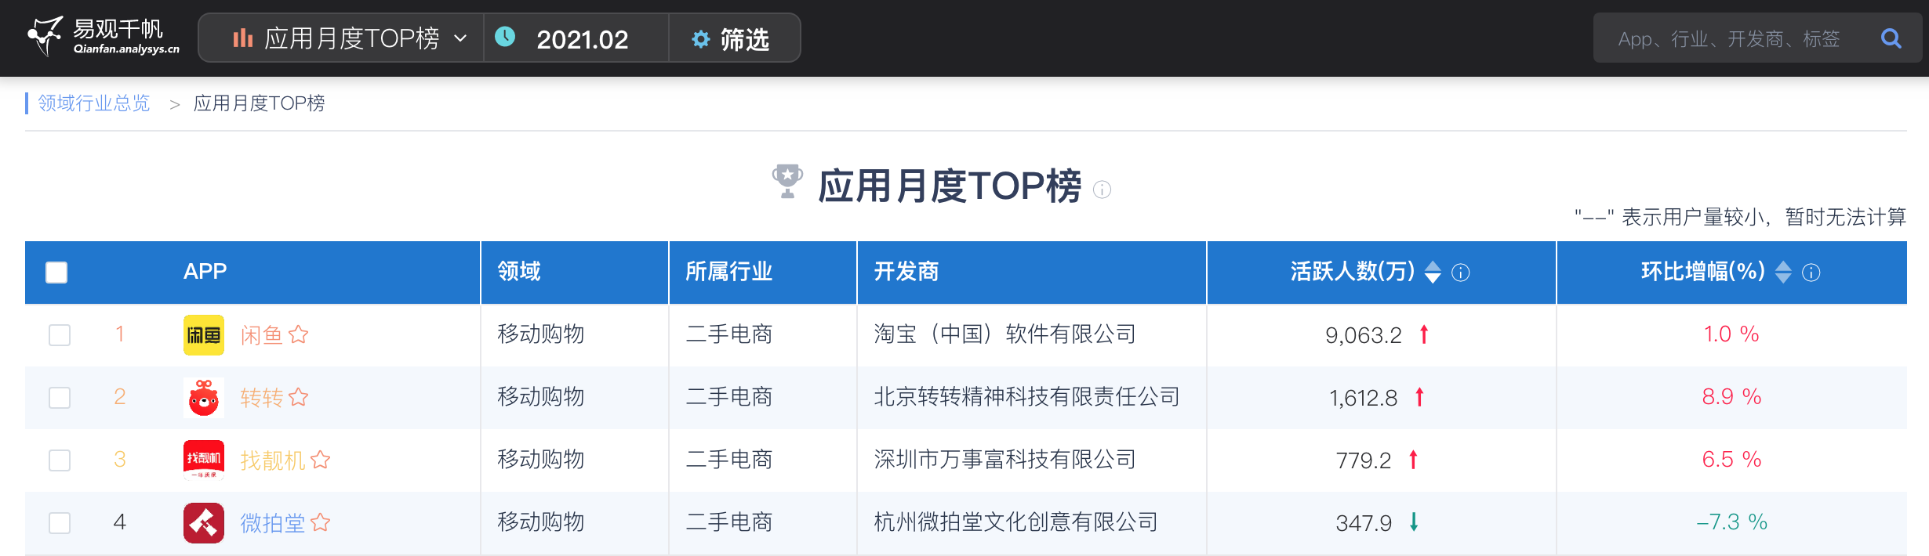Image resolution: width=1929 pixels, height=556 pixels.
Task: Click the 6.5 % growth value
Action: (1731, 460)
